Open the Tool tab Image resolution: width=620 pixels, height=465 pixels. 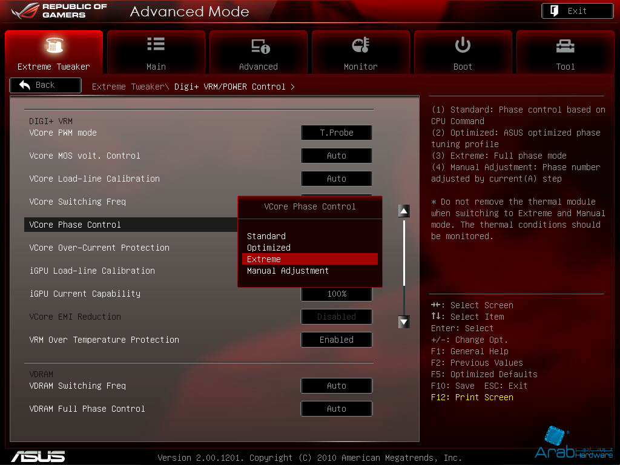pos(566,52)
